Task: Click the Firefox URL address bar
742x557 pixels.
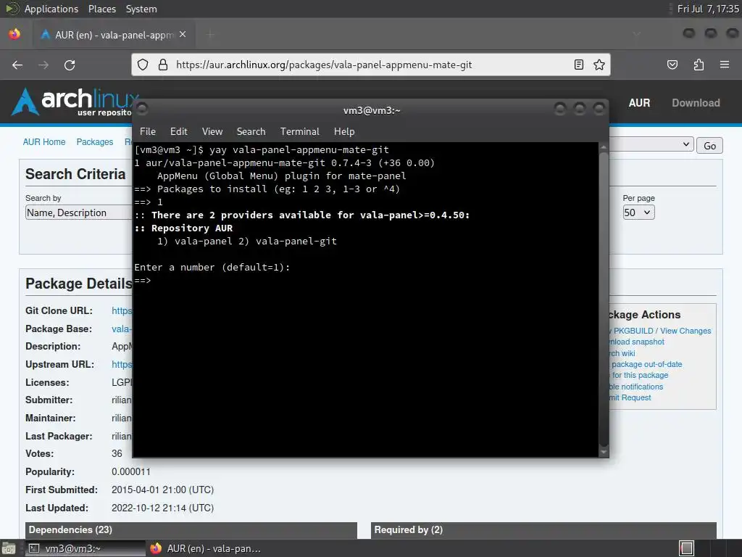Action: 371,65
